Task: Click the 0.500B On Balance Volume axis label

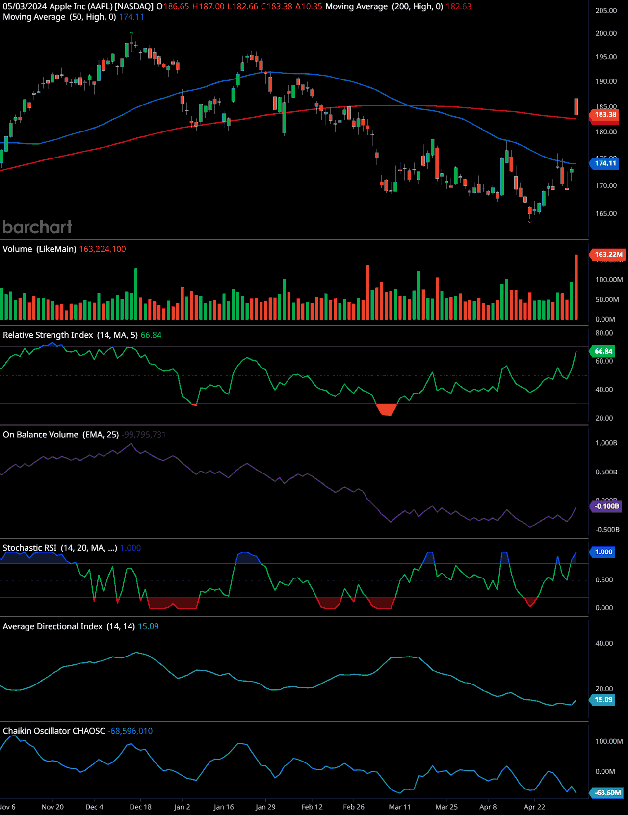Action: [x=606, y=472]
